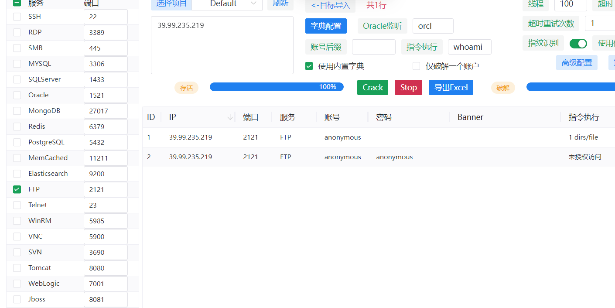Uncheck the FTP service checkbox
615x308 pixels.
click(17, 189)
